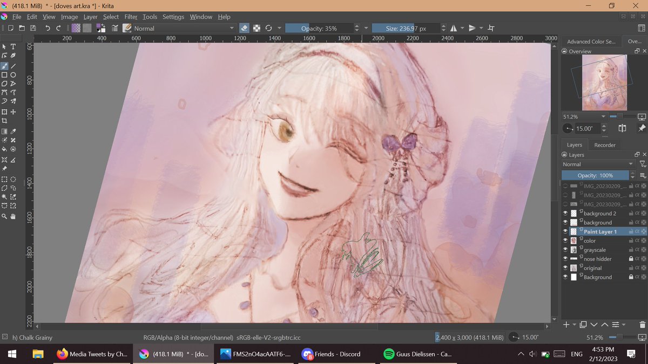Image resolution: width=648 pixels, height=364 pixels.
Task: Select the Transform tool
Action: click(x=4, y=112)
